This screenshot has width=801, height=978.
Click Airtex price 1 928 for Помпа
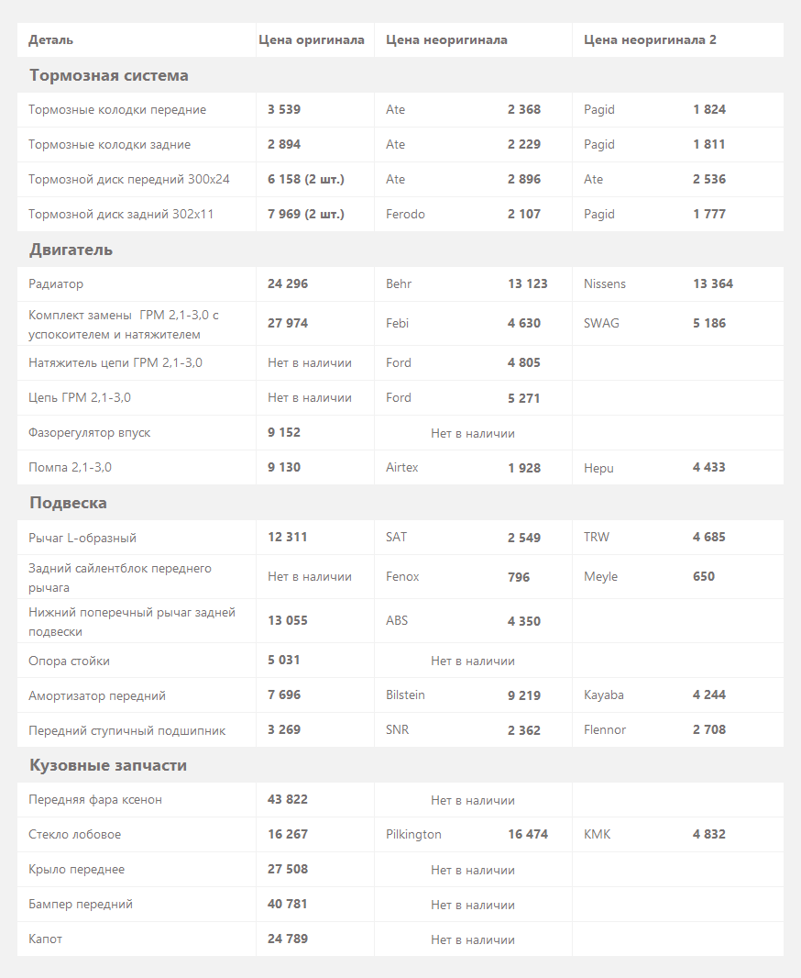tap(524, 468)
